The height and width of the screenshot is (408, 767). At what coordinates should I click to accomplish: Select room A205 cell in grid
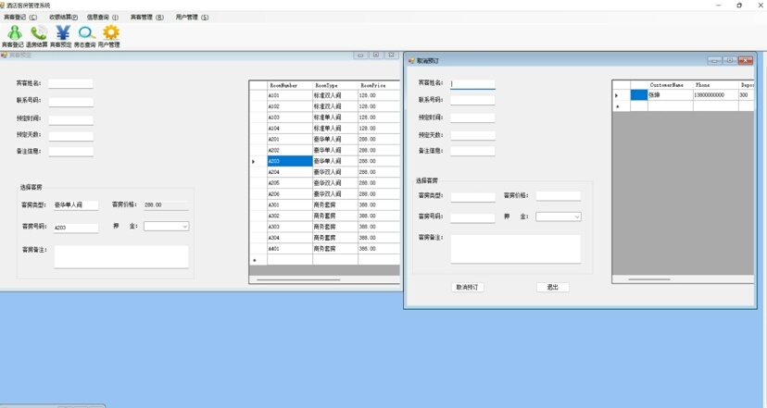coord(290,183)
